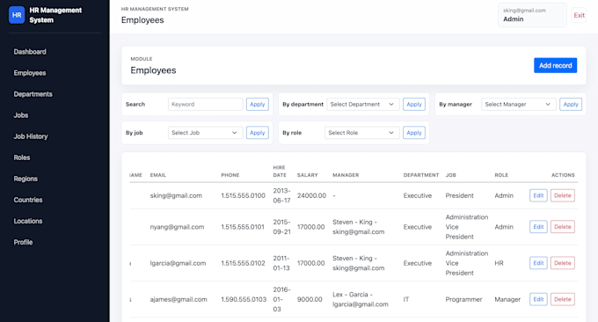Open Regions sidebar link

[x=26, y=179]
